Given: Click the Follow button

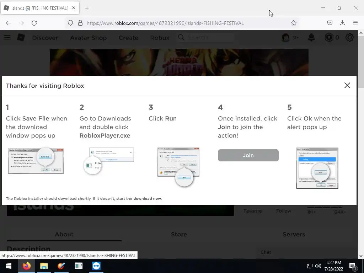Looking at the screenshot, I should coord(283,211).
